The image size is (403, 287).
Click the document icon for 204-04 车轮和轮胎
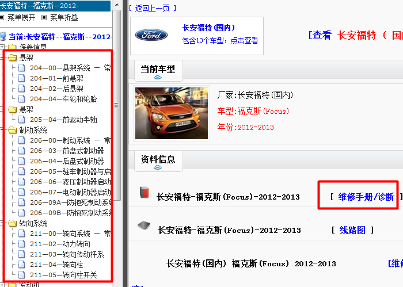(22, 99)
